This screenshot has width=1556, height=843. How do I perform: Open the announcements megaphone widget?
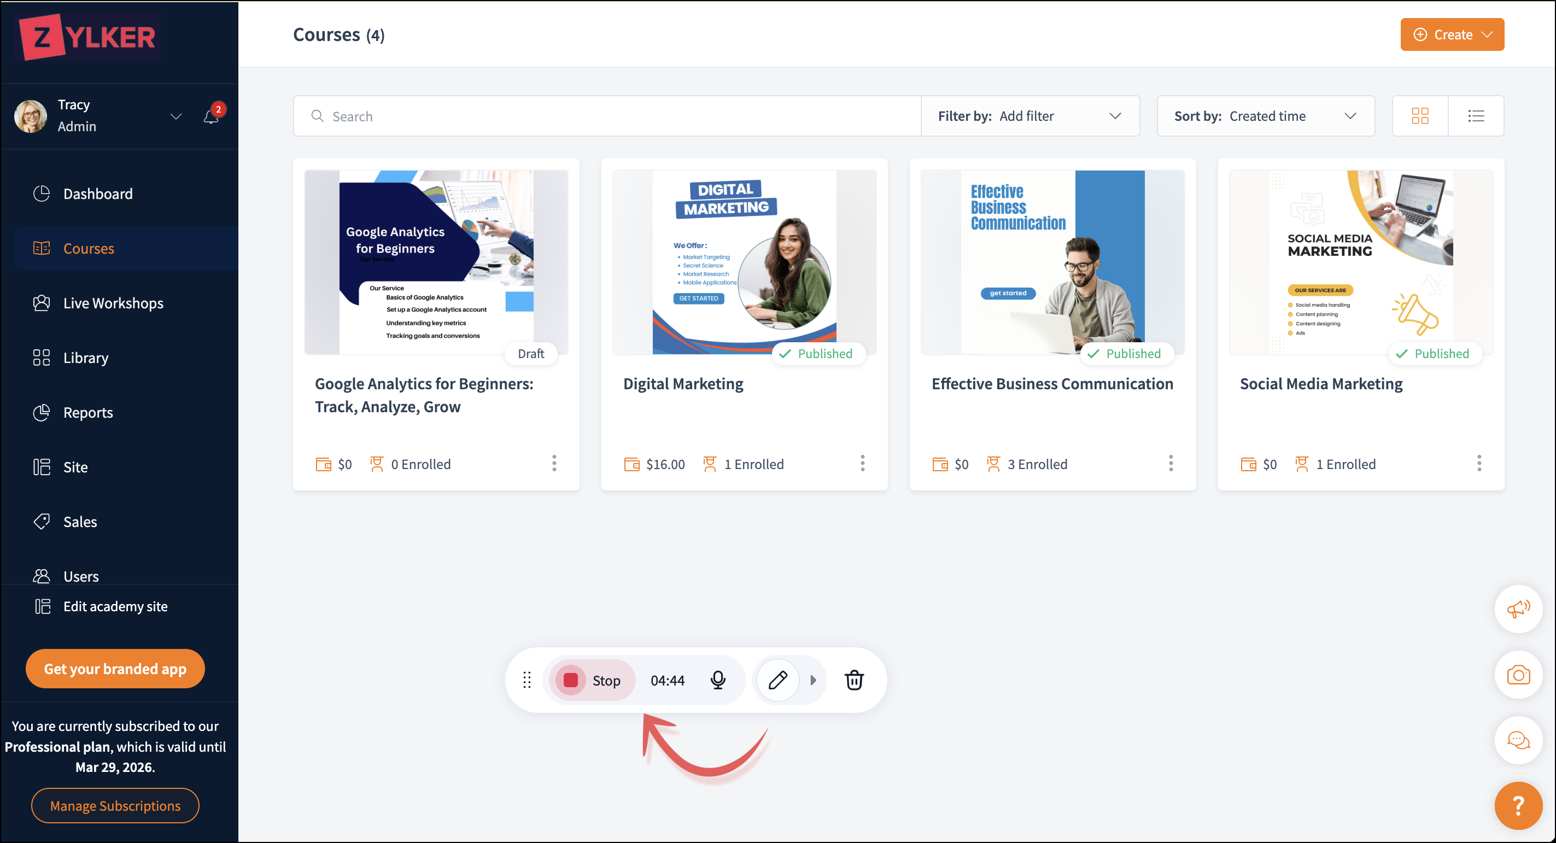point(1517,608)
